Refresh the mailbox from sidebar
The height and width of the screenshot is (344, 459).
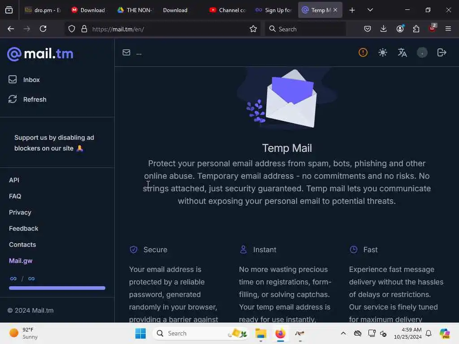(x=27, y=99)
